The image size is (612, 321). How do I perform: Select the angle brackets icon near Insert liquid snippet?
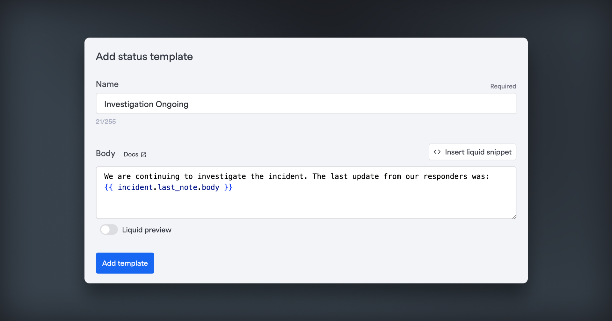(437, 152)
